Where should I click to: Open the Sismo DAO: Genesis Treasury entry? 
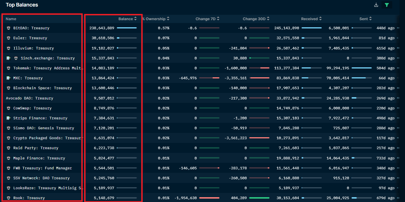tap(44, 128)
